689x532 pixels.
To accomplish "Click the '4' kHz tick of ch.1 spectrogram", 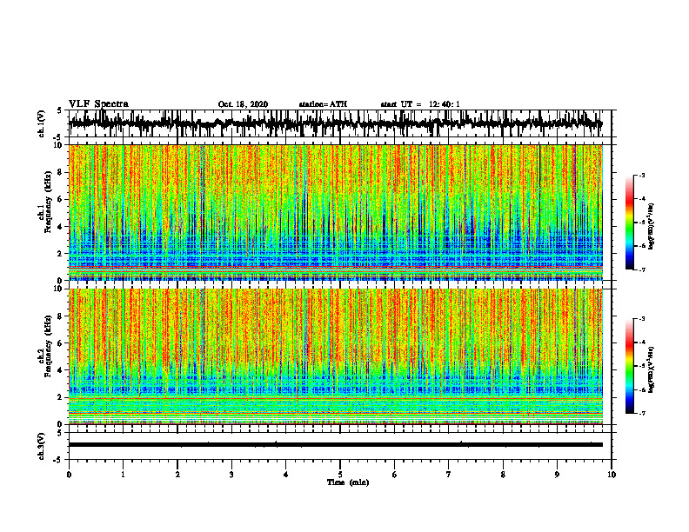I will [x=61, y=227].
